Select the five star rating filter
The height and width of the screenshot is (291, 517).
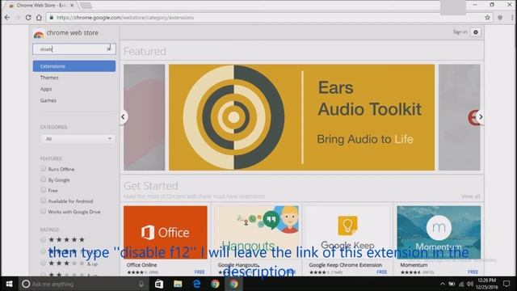tap(43, 239)
